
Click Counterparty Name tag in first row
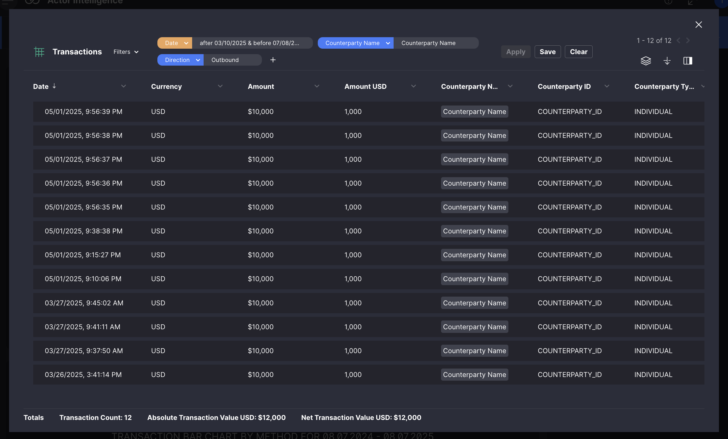(x=474, y=112)
